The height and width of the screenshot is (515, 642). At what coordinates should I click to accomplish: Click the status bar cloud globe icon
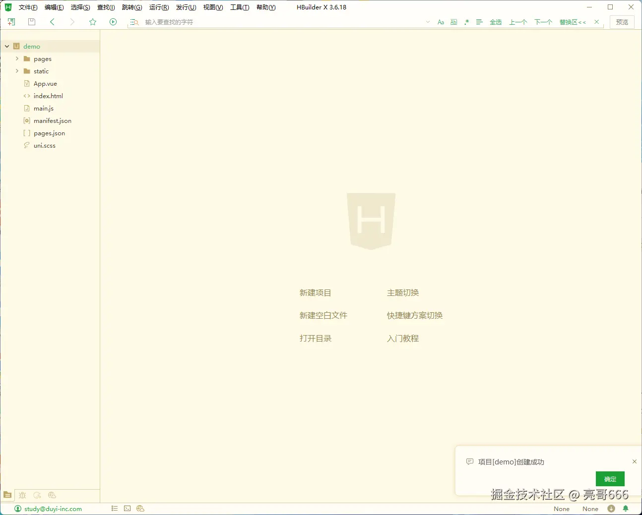tap(140, 509)
